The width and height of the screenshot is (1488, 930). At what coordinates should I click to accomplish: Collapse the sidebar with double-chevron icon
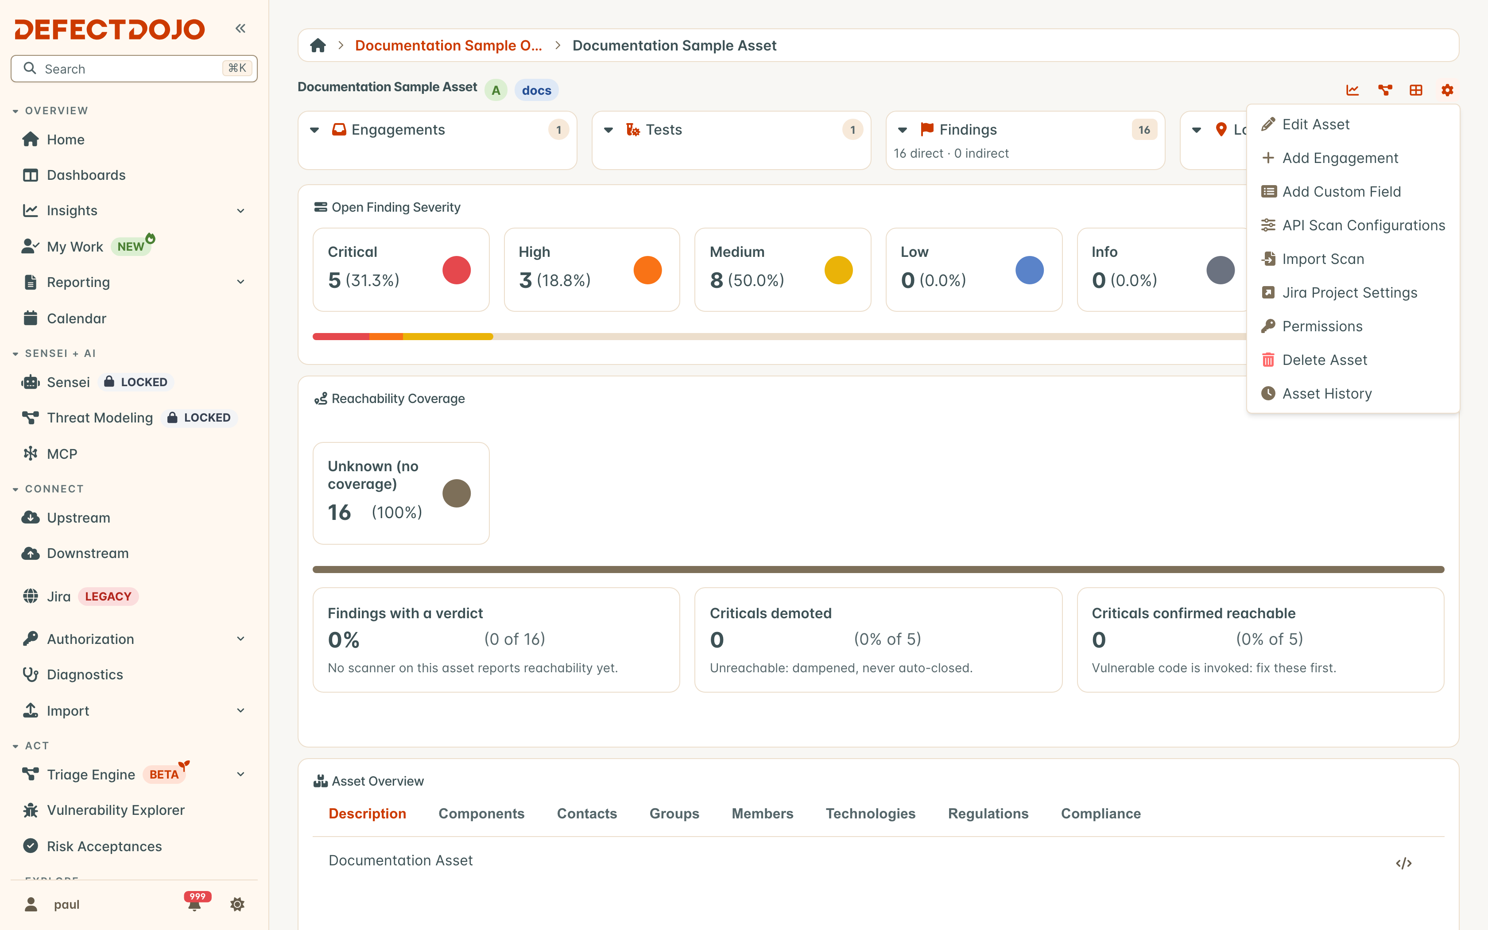click(x=240, y=28)
